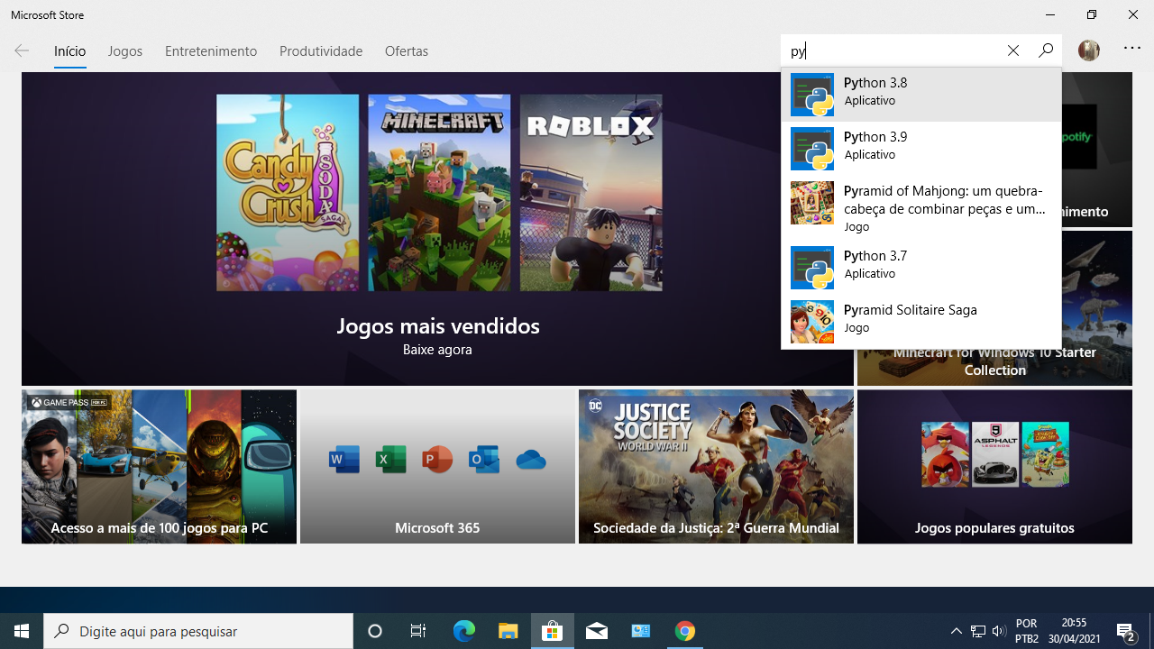Click the Angry Birds icon in free games tile
1154x649 pixels.
pyautogui.click(x=945, y=454)
